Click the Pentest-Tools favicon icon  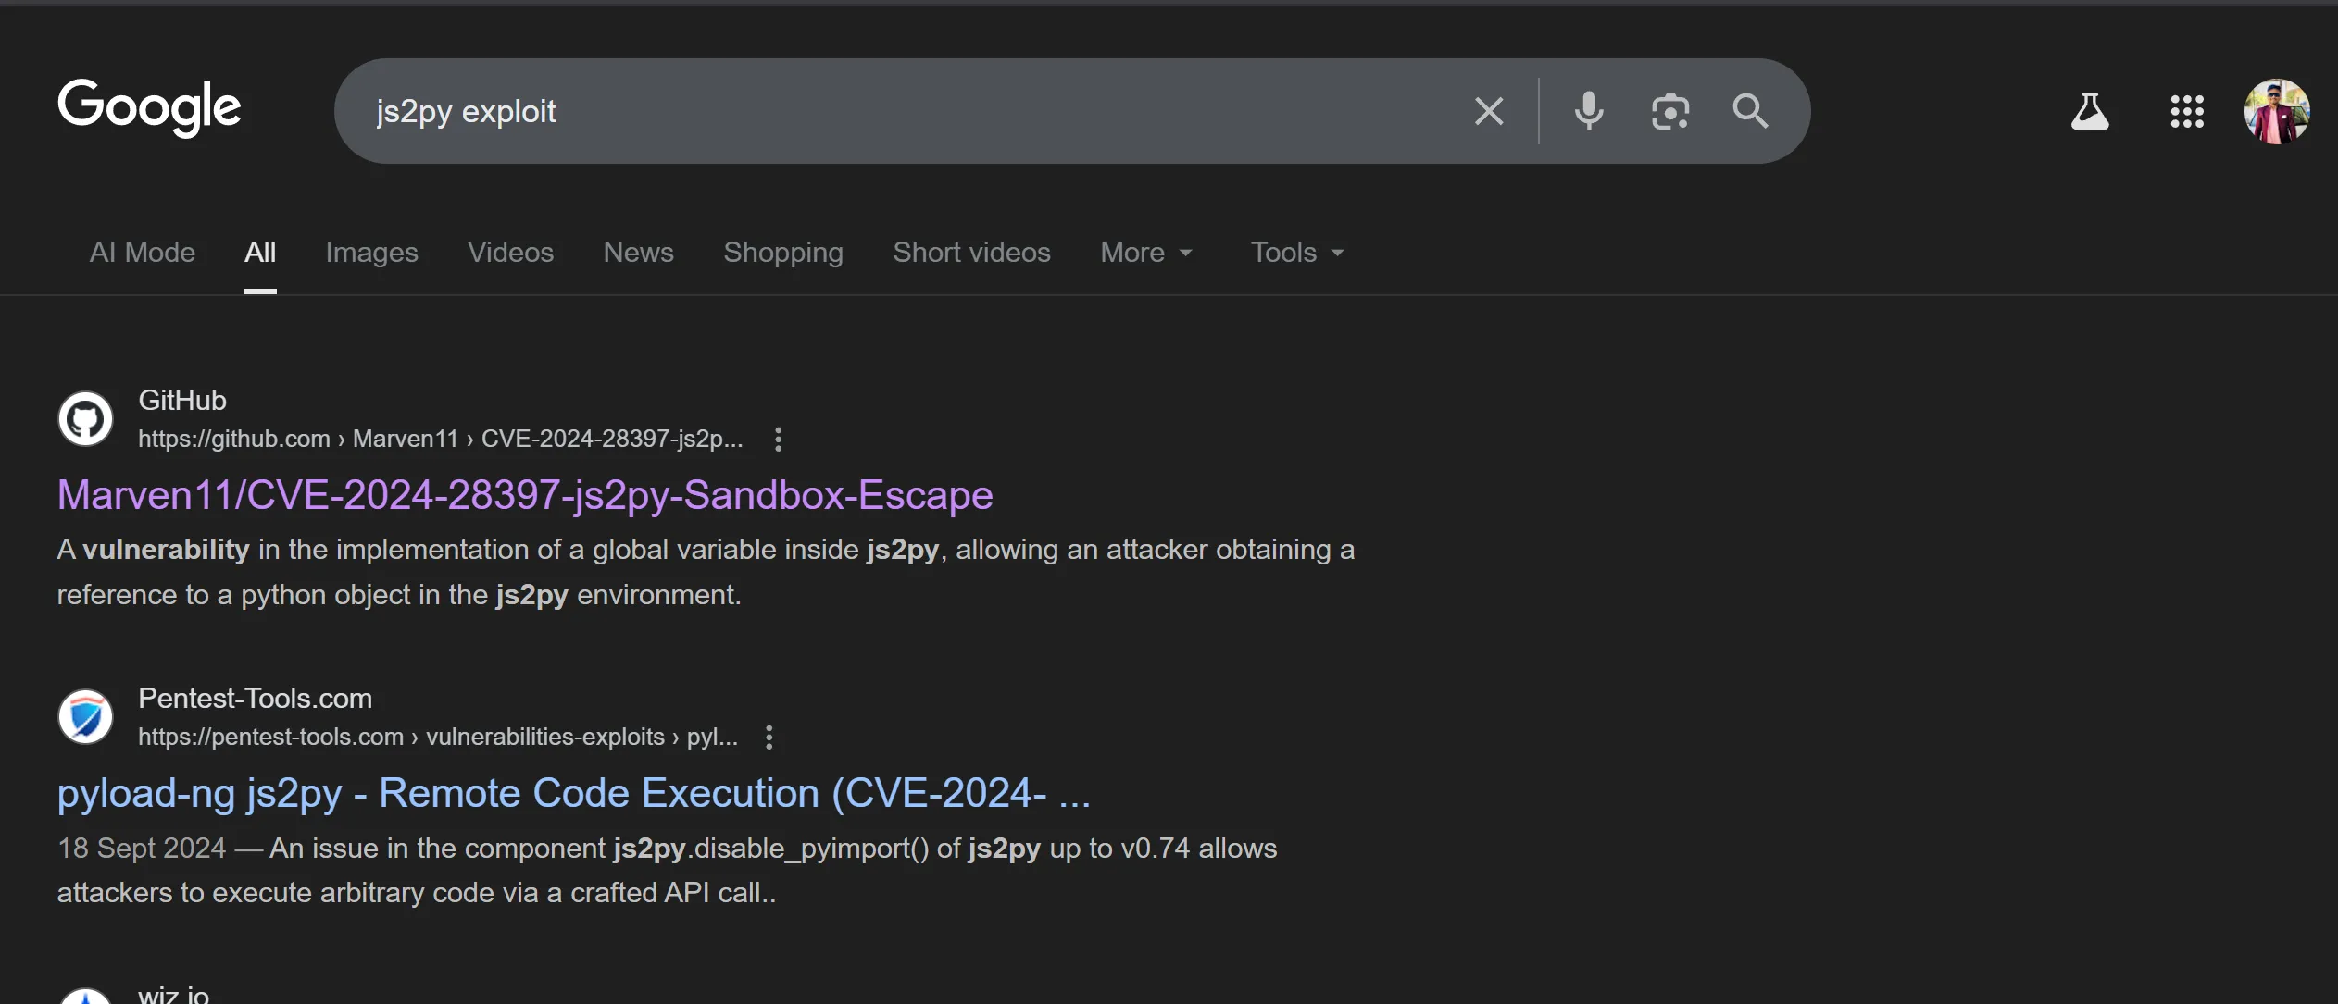tap(86, 716)
